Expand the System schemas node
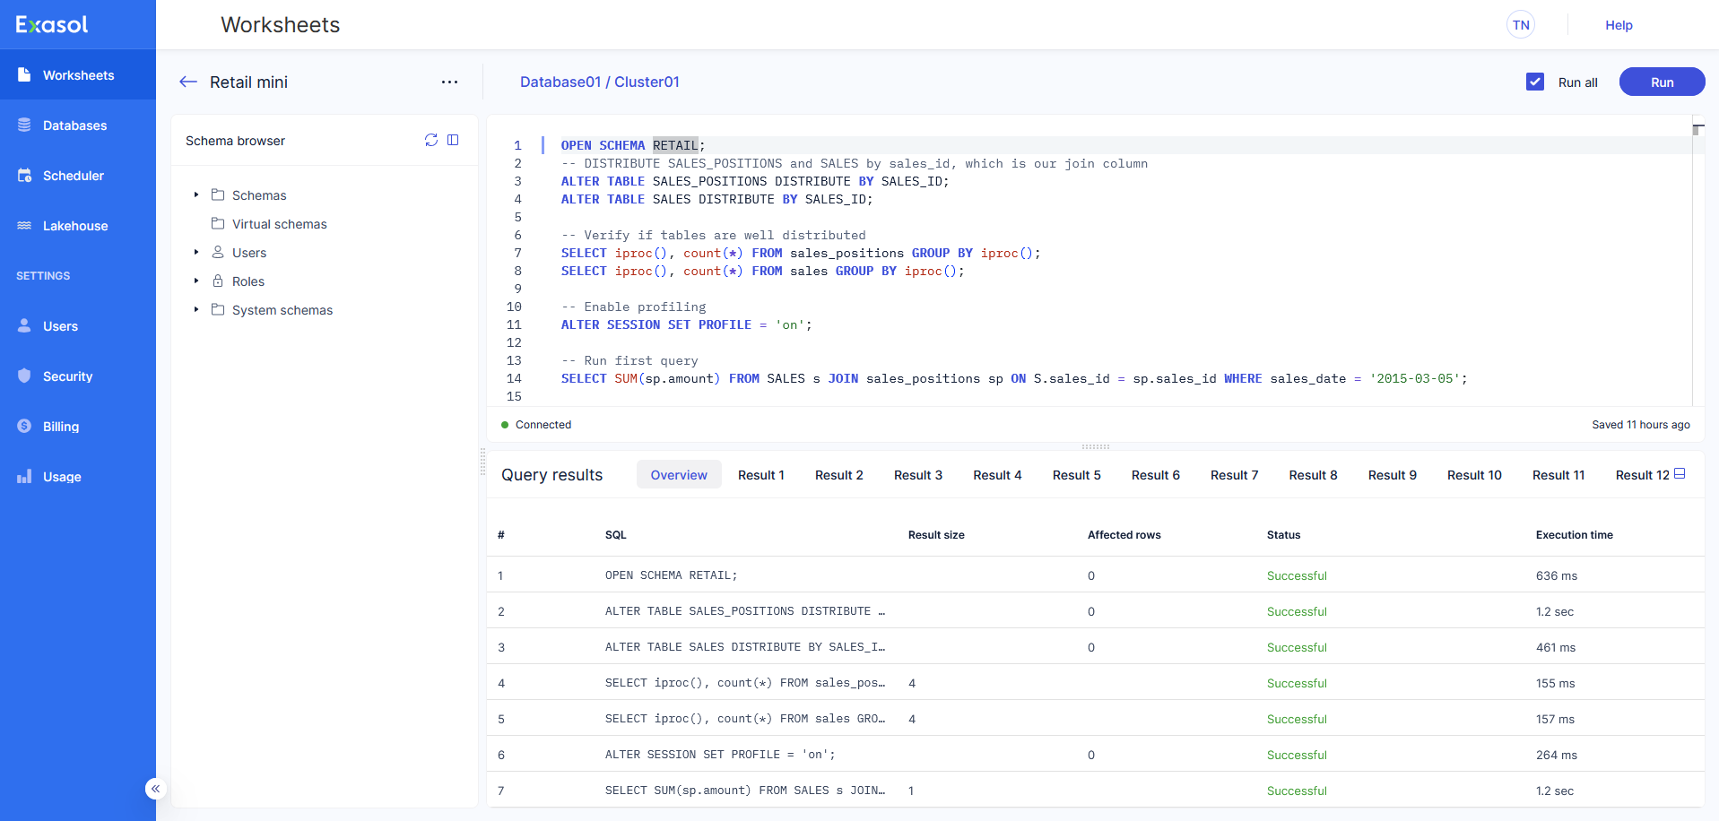1719x821 pixels. (x=196, y=309)
